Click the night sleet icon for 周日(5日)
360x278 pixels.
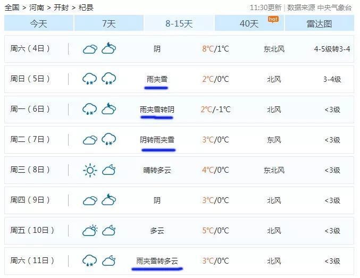point(109,79)
